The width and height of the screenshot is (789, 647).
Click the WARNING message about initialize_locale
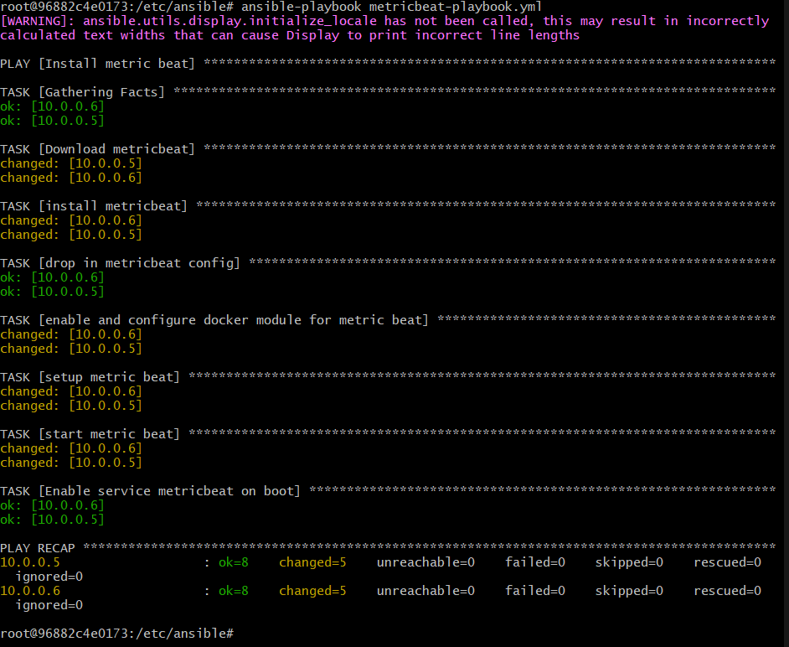coord(251,20)
